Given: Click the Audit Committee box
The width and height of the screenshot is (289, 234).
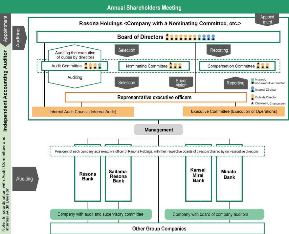Looking at the screenshot, I should click(75, 66).
